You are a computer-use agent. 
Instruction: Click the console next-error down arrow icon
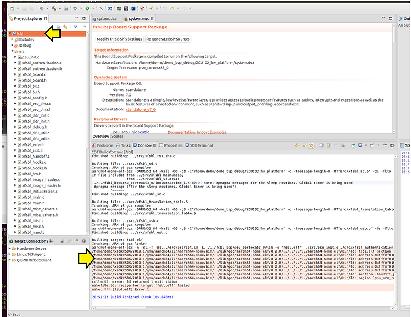297,145
